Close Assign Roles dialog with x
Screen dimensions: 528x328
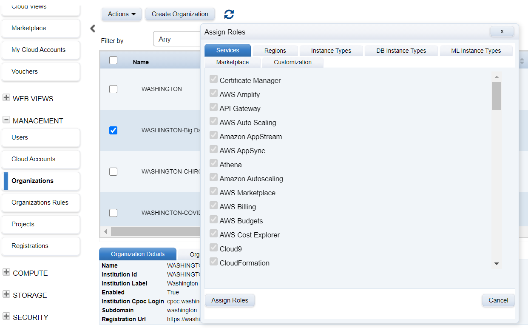(502, 31)
